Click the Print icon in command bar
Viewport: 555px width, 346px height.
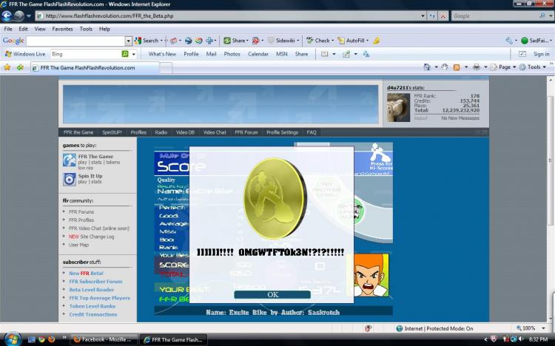click(x=477, y=67)
